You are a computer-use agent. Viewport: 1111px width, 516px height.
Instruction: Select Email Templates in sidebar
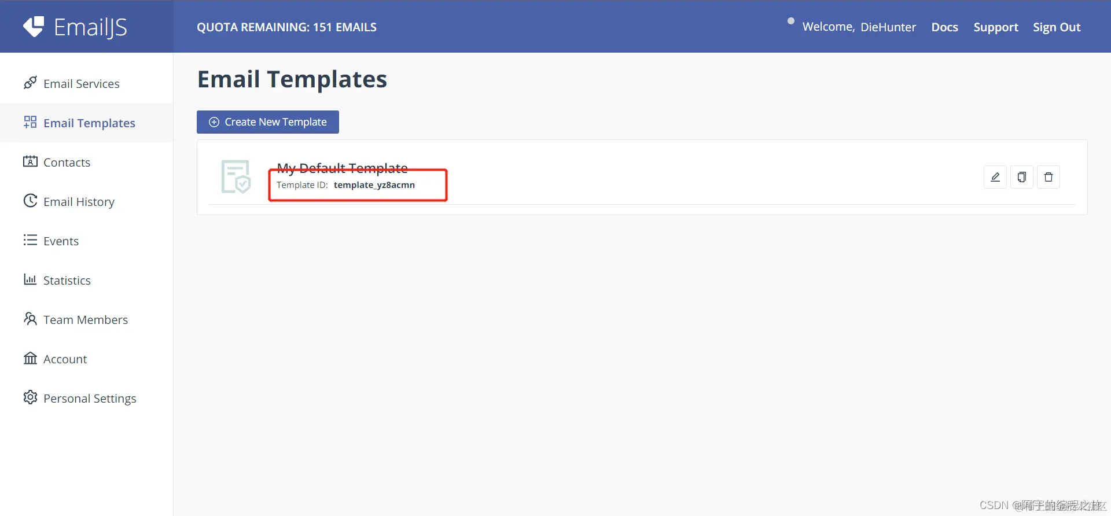click(86, 123)
